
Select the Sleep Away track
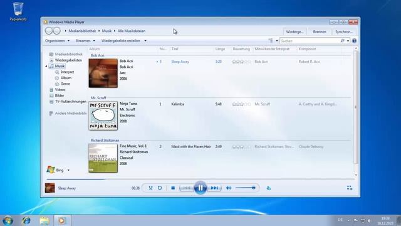click(180, 62)
